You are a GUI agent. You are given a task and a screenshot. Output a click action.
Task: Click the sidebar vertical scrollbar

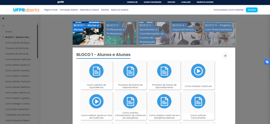[x=37, y=41]
